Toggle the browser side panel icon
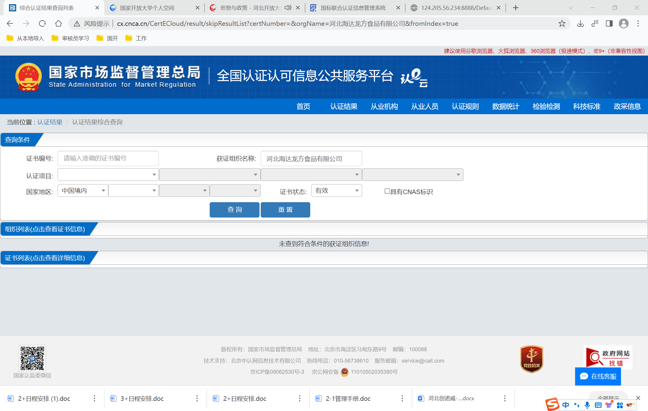 click(609, 23)
